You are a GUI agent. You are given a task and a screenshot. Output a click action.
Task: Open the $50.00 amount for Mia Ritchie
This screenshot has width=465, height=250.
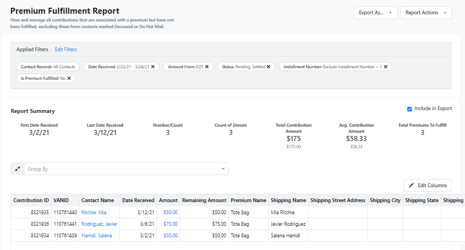coord(171,213)
